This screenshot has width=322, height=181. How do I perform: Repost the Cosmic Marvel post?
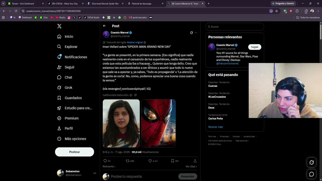(128, 161)
